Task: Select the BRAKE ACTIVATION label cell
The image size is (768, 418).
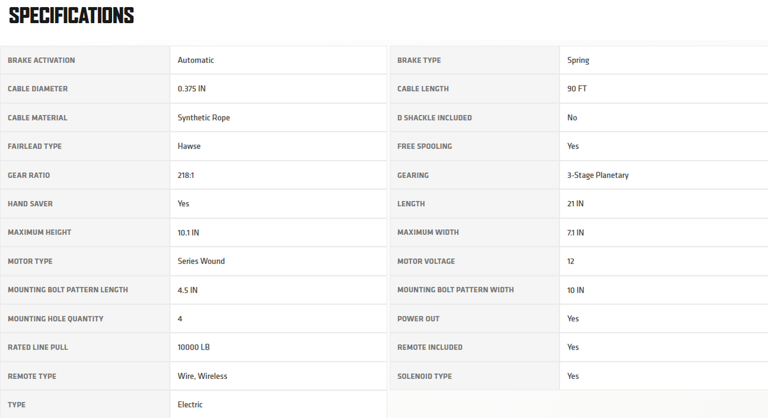Action: coord(85,60)
